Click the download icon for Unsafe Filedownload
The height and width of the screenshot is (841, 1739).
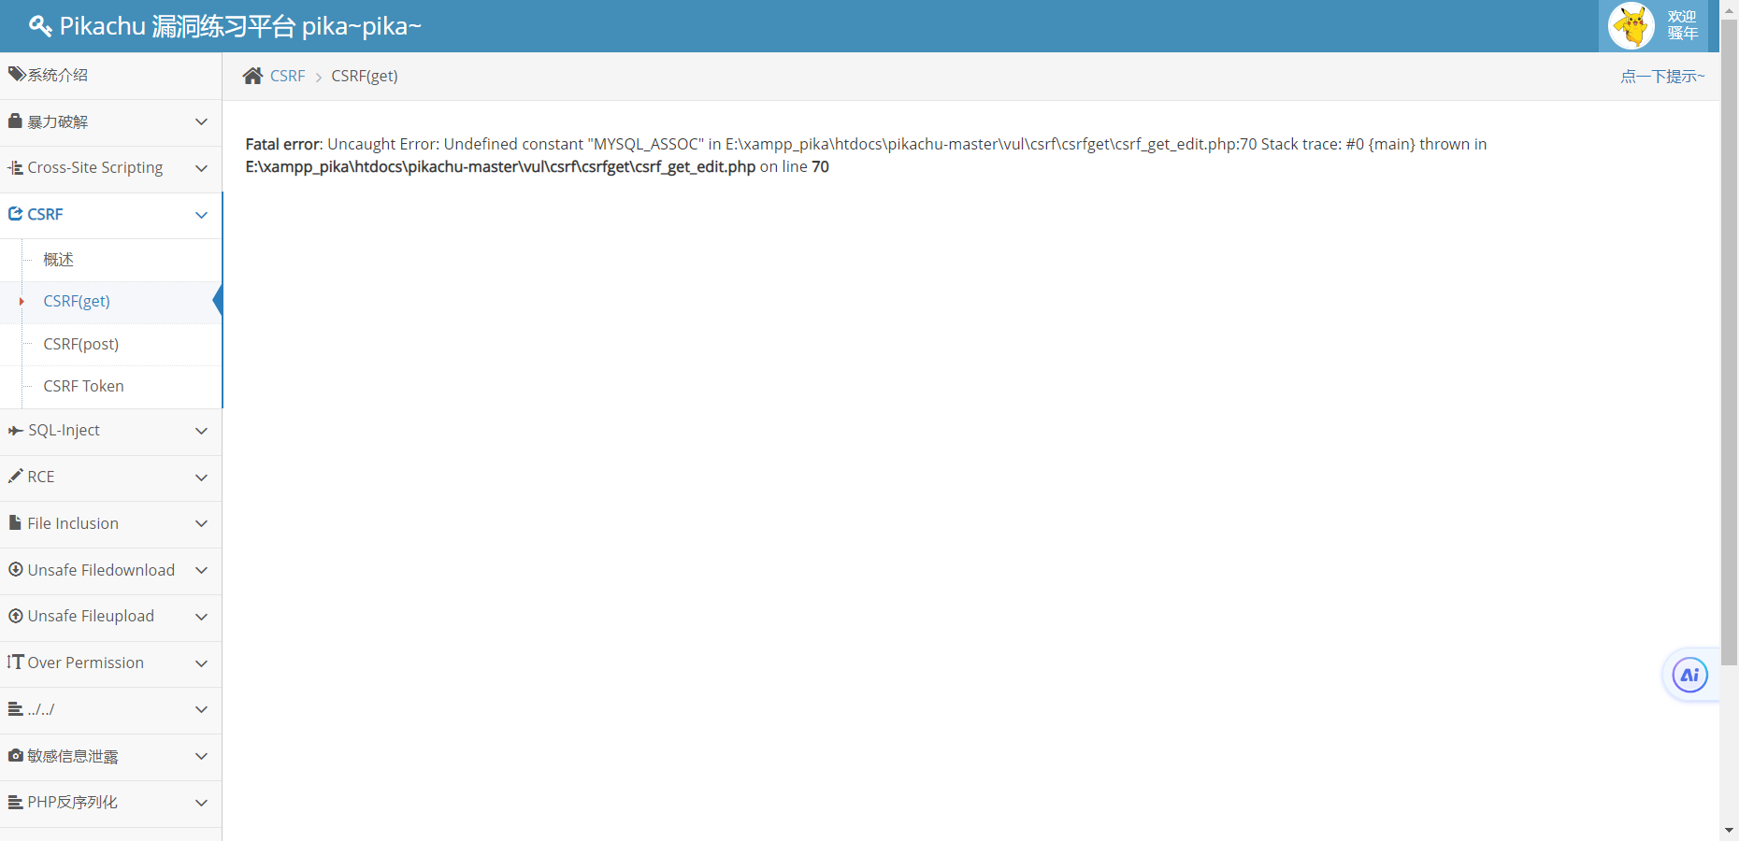coord(16,569)
